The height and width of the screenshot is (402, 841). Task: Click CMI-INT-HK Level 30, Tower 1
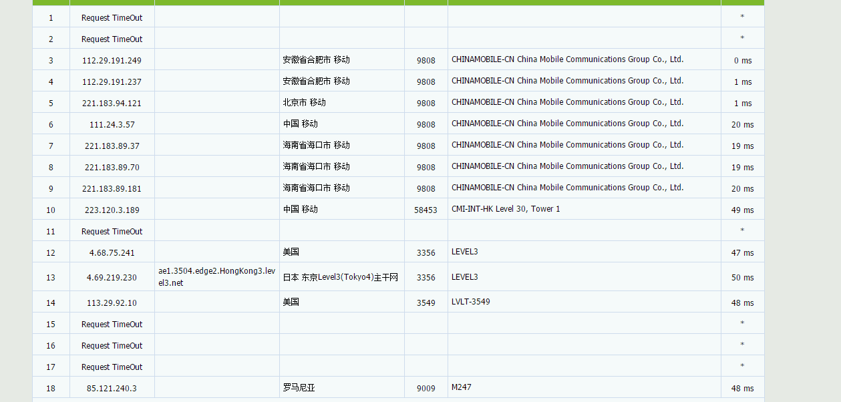(506, 209)
